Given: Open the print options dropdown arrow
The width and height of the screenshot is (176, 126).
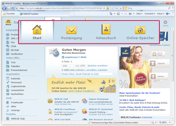Looking at the screenshot, I should click(x=134, y=13).
